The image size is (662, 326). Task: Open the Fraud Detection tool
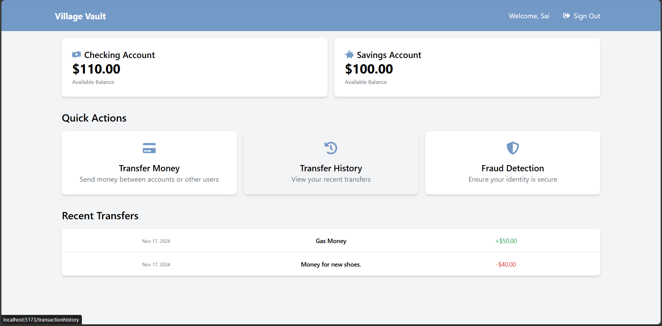coord(513,163)
